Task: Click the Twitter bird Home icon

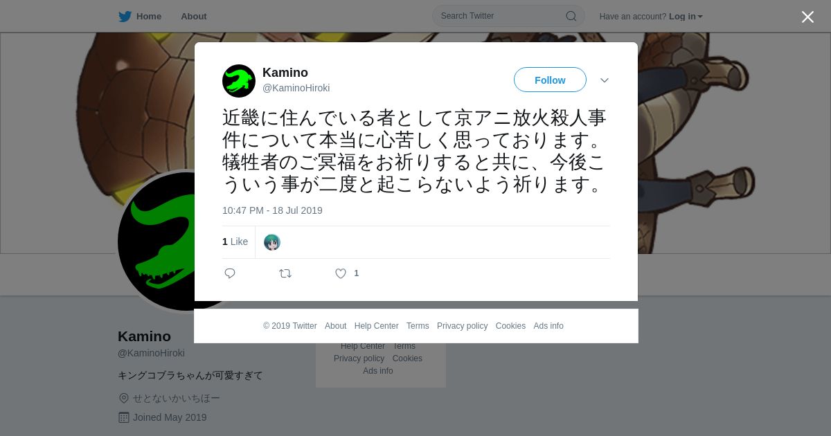Action: [x=125, y=17]
